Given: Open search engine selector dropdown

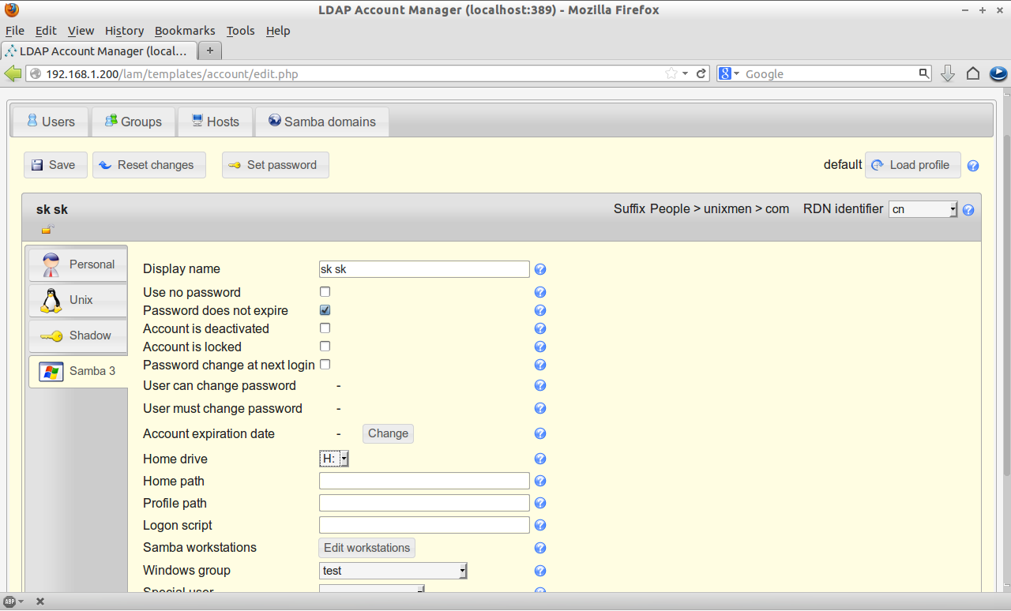Looking at the screenshot, I should pyautogui.click(x=729, y=73).
